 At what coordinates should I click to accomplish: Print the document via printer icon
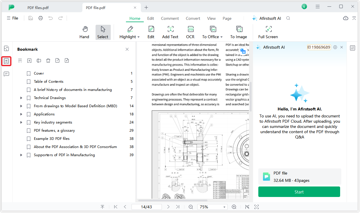(x=41, y=18)
